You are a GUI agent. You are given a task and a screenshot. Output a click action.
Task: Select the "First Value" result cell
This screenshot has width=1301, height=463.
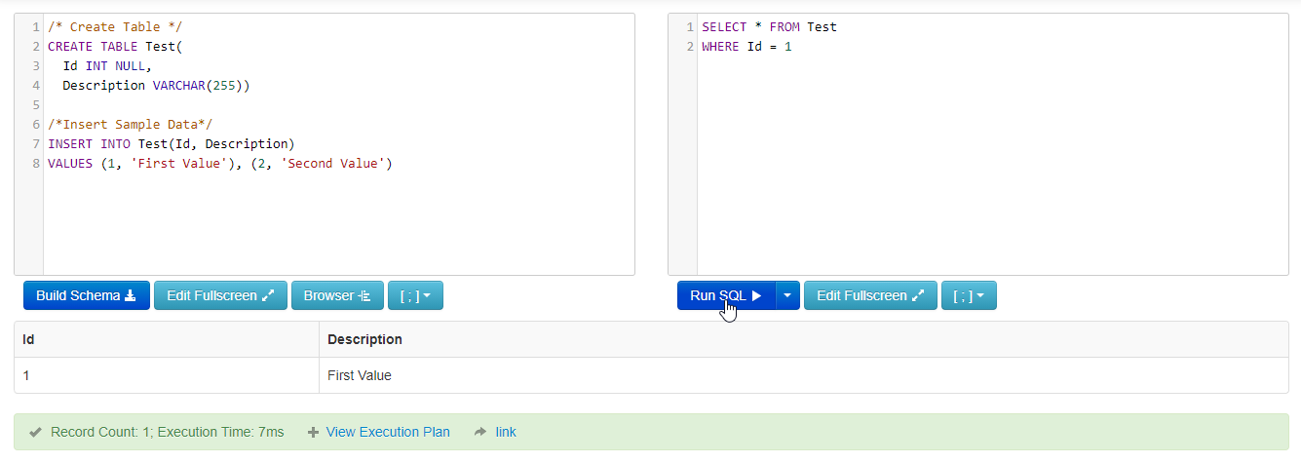(804, 375)
